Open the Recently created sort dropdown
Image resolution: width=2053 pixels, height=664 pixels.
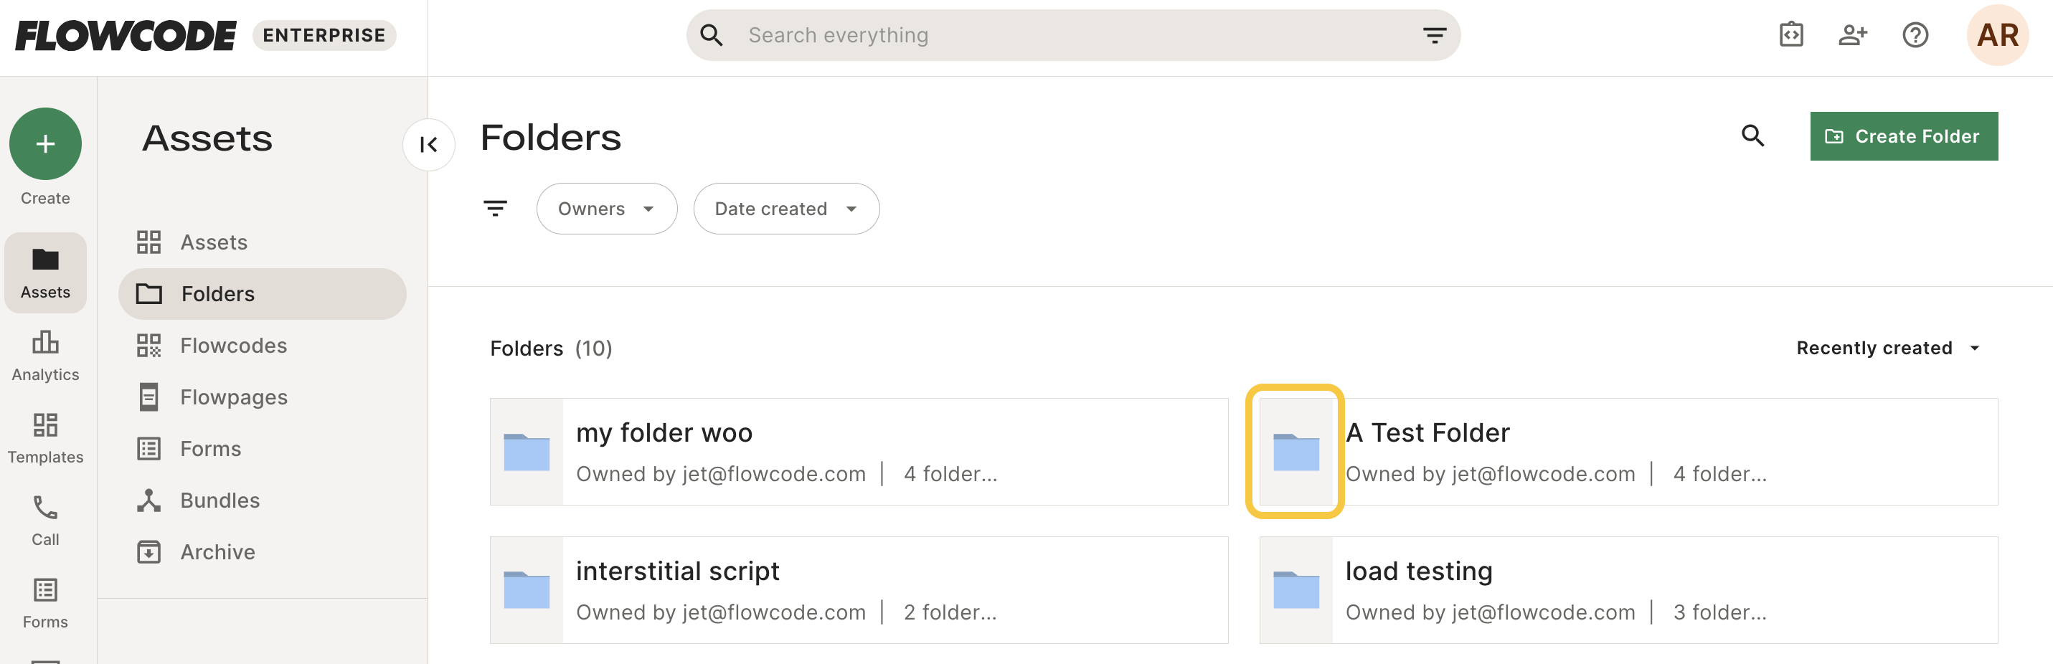coord(1888,348)
